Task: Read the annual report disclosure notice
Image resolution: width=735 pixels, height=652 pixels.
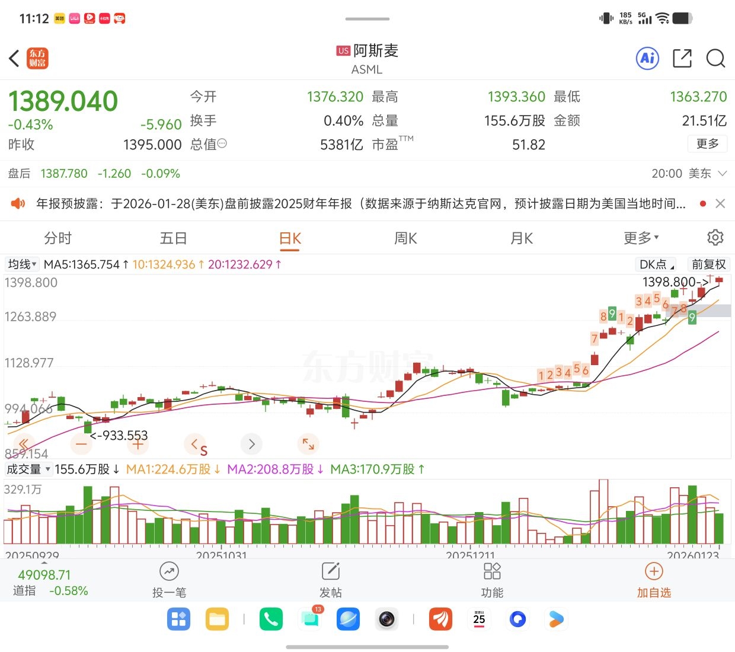Action: [x=361, y=204]
